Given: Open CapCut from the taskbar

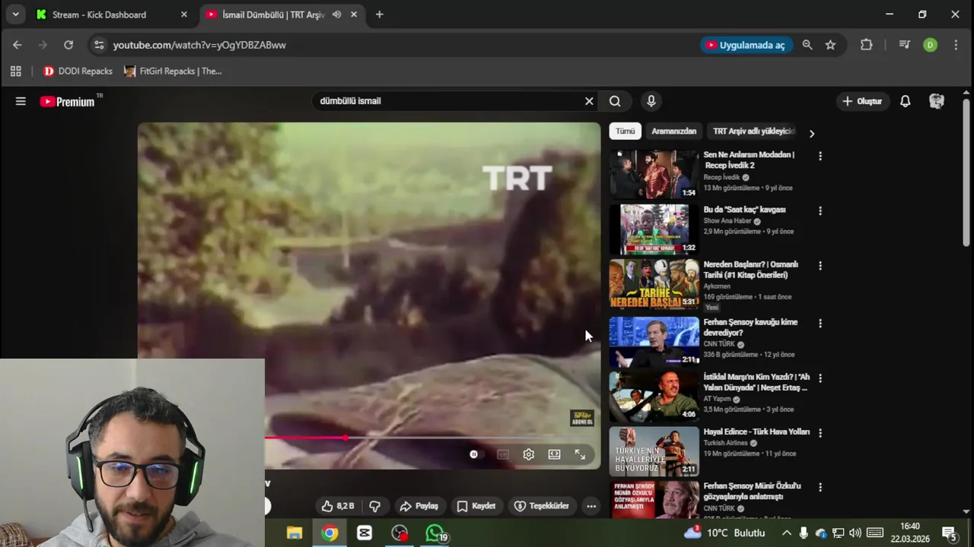Looking at the screenshot, I should pos(364,533).
